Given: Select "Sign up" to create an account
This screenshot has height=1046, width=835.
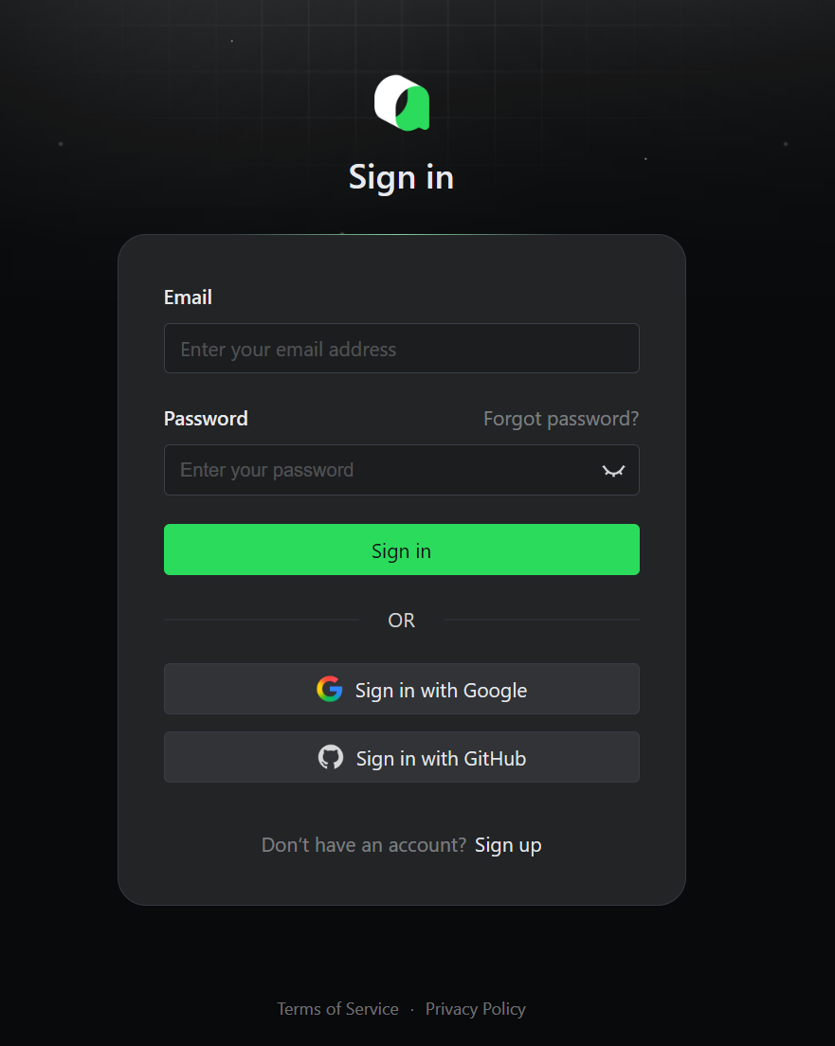Looking at the screenshot, I should tap(508, 844).
